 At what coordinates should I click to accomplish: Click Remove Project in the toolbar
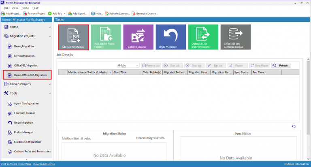pyautogui.click(x=34, y=13)
